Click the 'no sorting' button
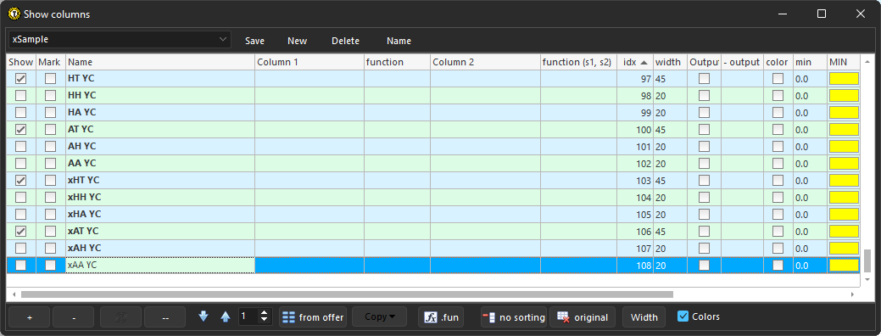This screenshot has height=336, width=881. [x=514, y=317]
